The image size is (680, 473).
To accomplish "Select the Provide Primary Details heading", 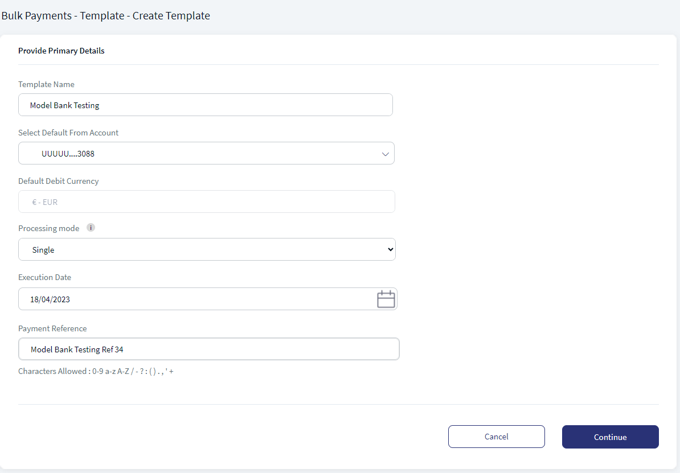I will tap(61, 51).
